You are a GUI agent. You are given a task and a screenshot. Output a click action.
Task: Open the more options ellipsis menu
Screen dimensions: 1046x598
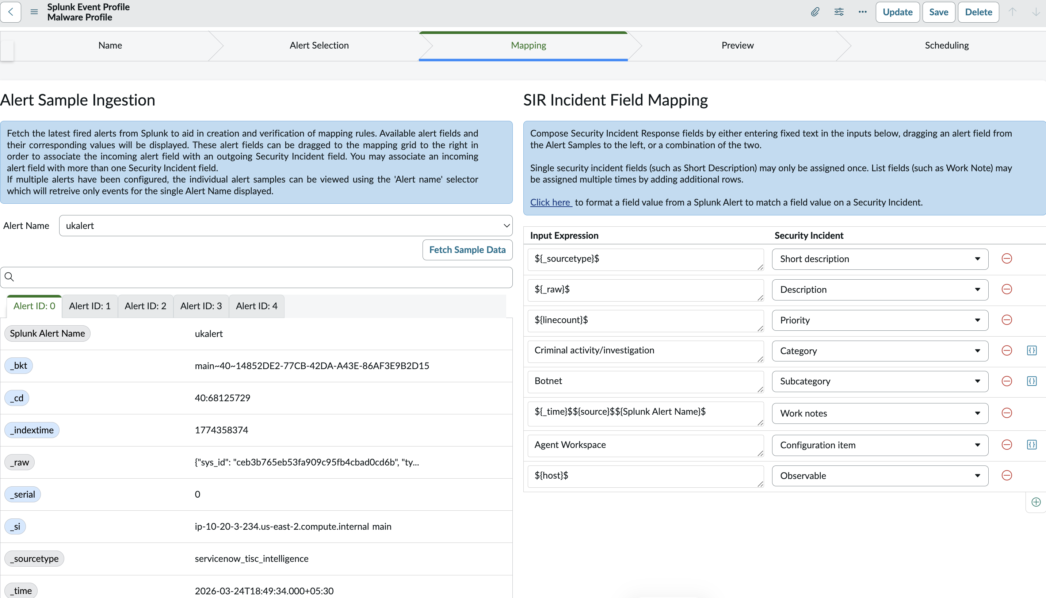862,12
